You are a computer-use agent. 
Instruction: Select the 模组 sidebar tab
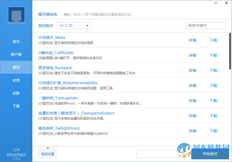tap(16, 67)
